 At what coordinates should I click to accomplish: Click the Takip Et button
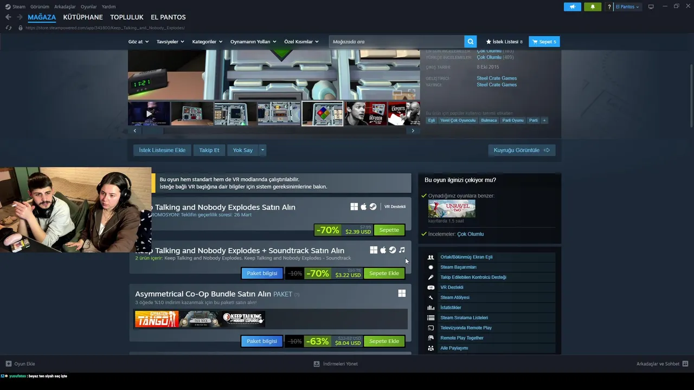[x=209, y=150]
